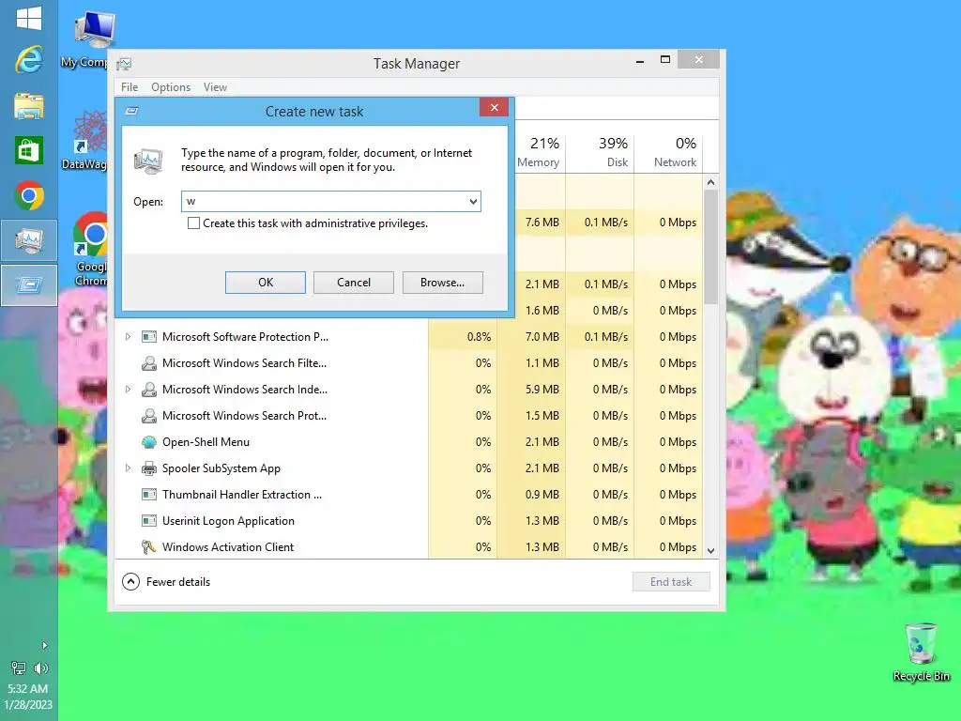Enable administrative privileges checkbox

click(193, 223)
